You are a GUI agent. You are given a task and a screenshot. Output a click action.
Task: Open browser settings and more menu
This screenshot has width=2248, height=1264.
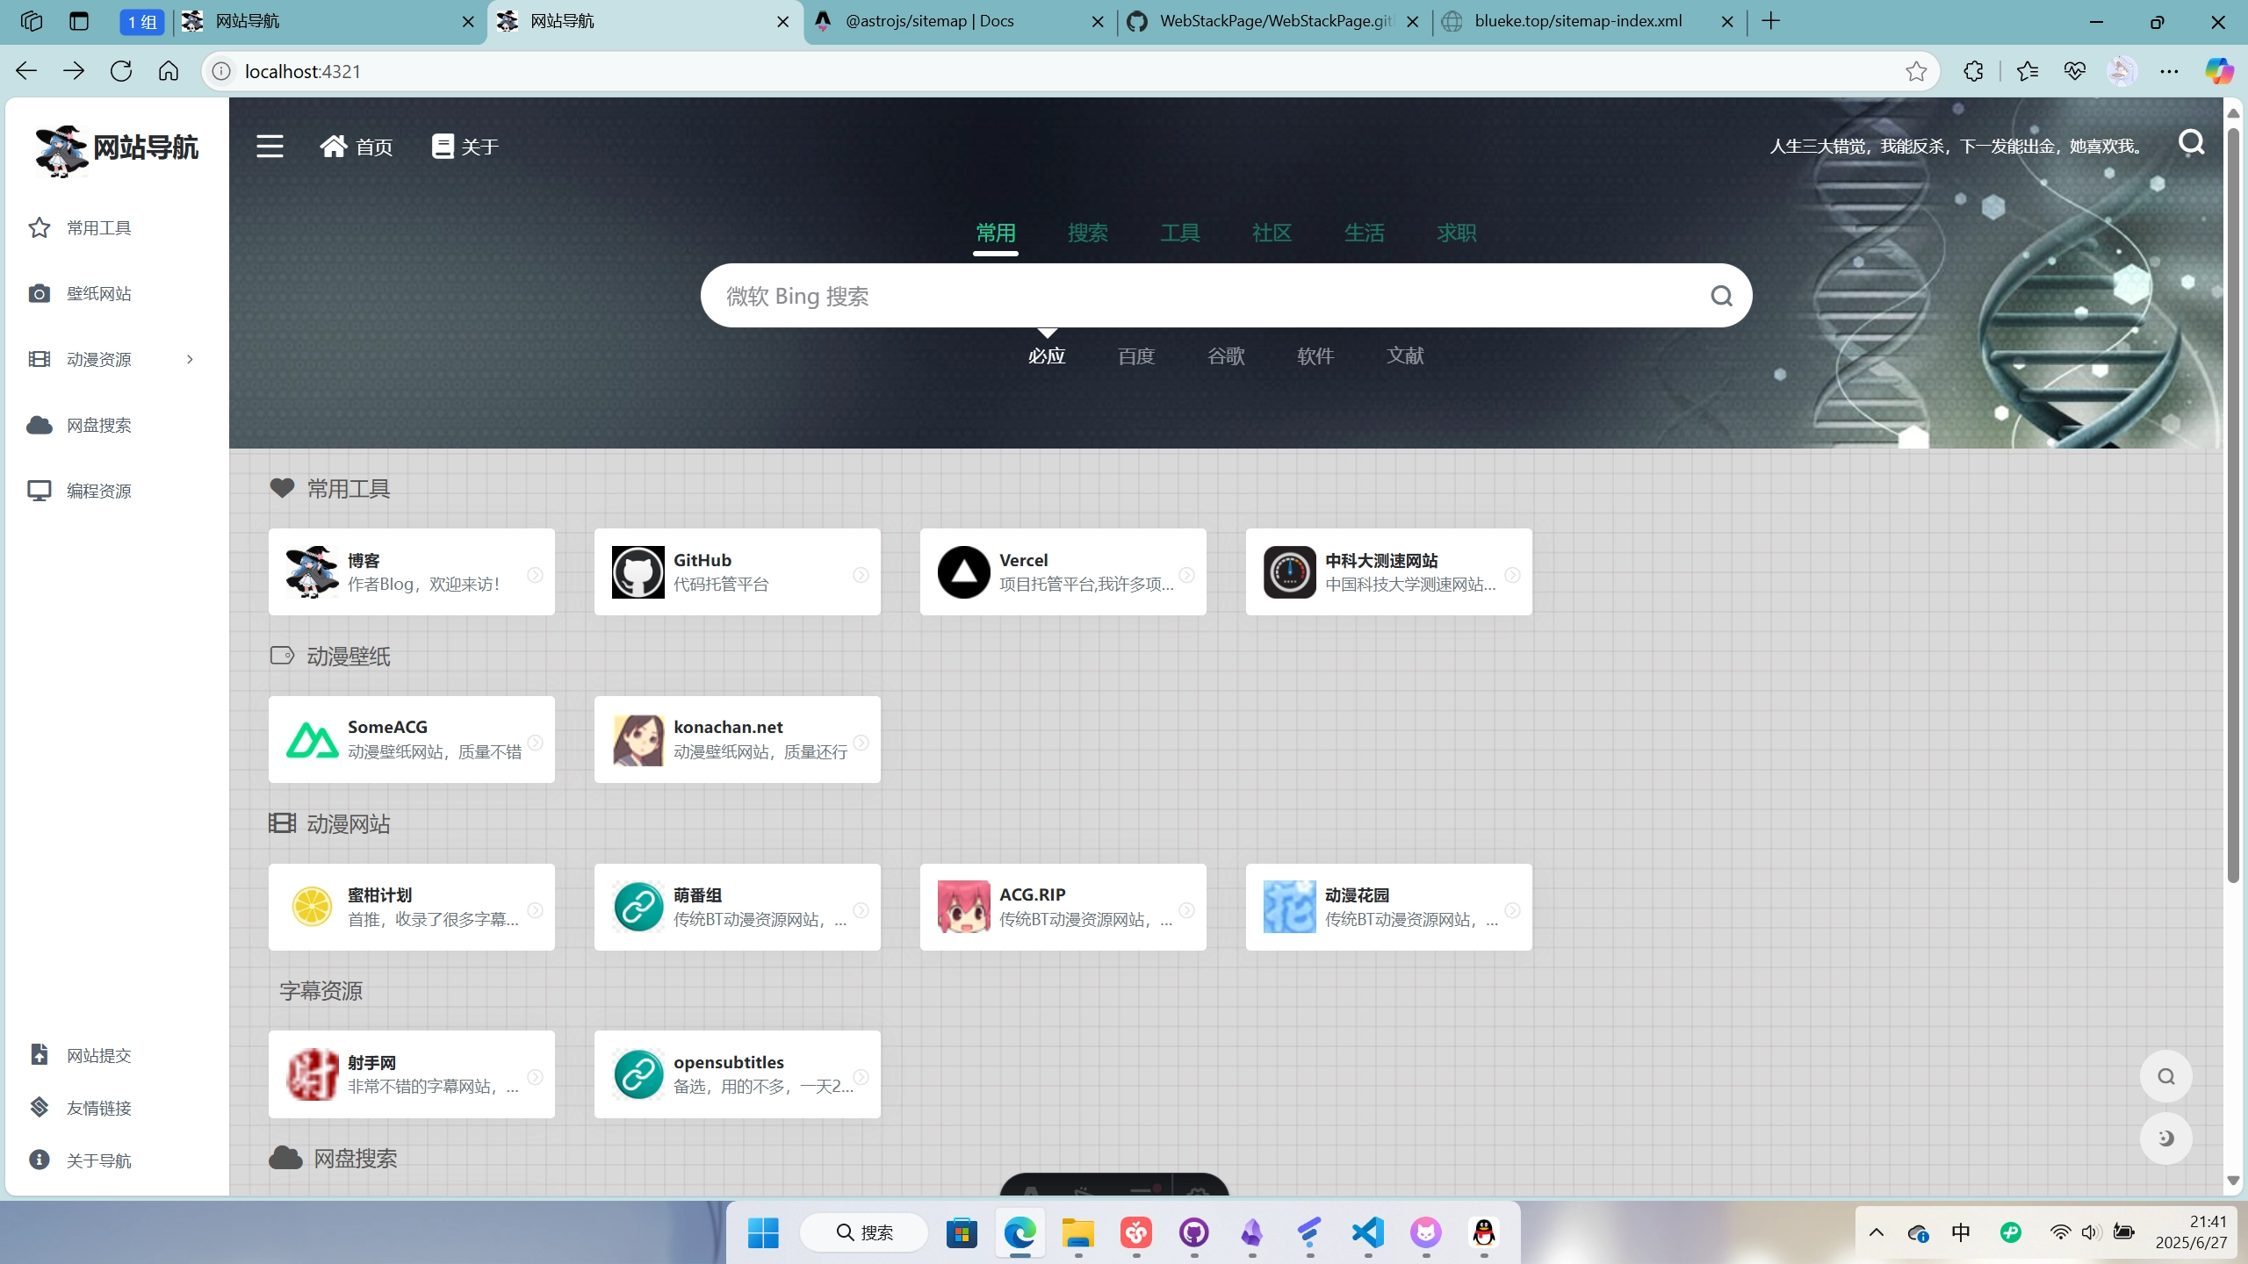click(x=2169, y=71)
